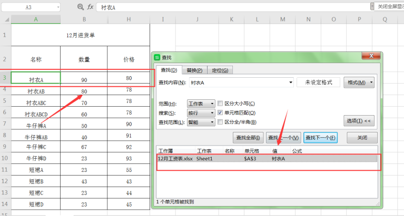Viewport: 404px width, 216px height.
Task: Click the Options (选项) << button
Action: 359,121
